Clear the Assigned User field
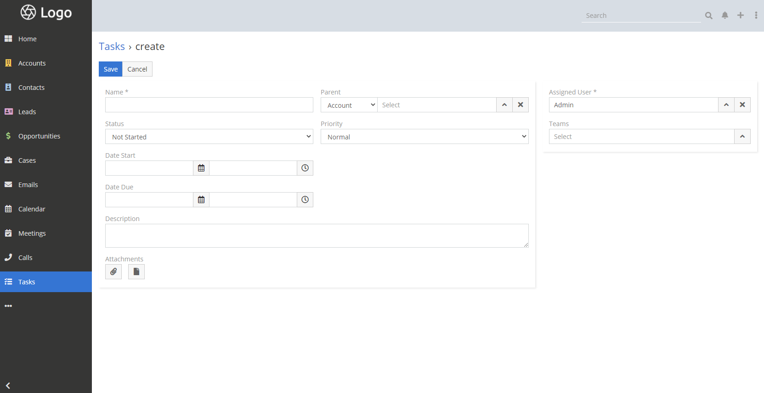This screenshot has width=764, height=393. [742, 105]
